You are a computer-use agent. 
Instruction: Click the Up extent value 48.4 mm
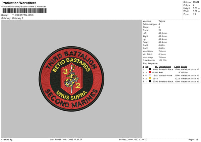163,39
